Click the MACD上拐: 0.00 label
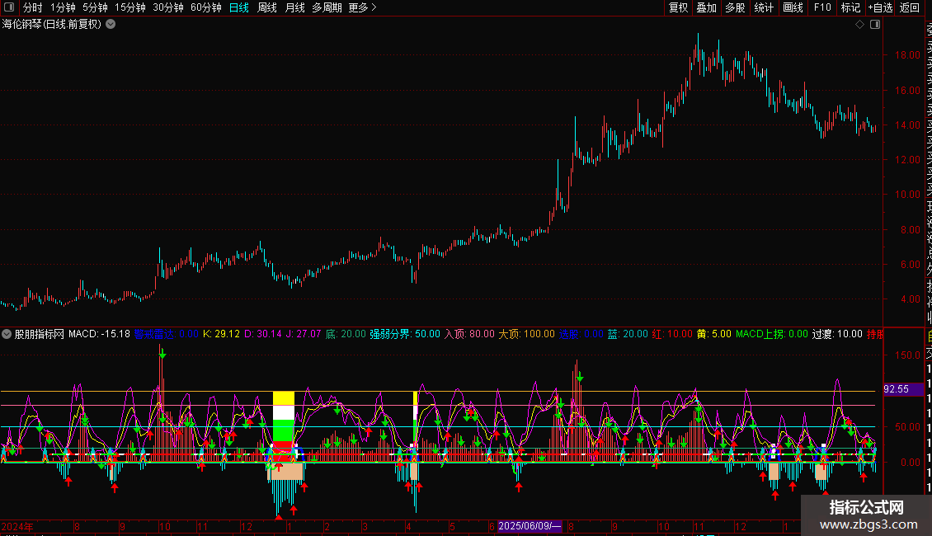Screen dimensions: 932x536 coord(771,334)
